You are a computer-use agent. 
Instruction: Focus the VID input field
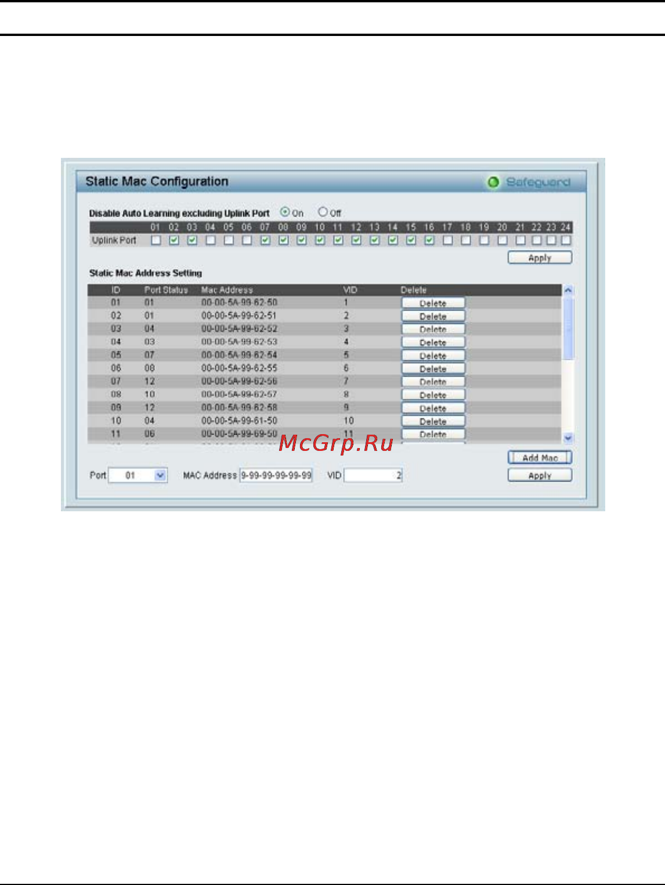coord(373,475)
